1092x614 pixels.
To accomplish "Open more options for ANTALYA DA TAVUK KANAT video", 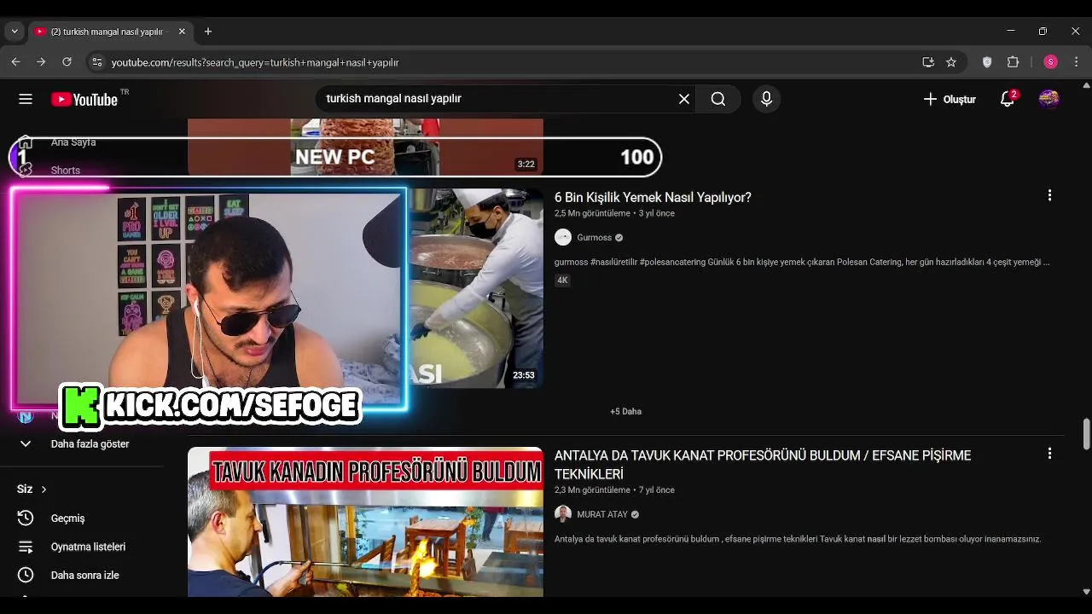I will click(1049, 454).
